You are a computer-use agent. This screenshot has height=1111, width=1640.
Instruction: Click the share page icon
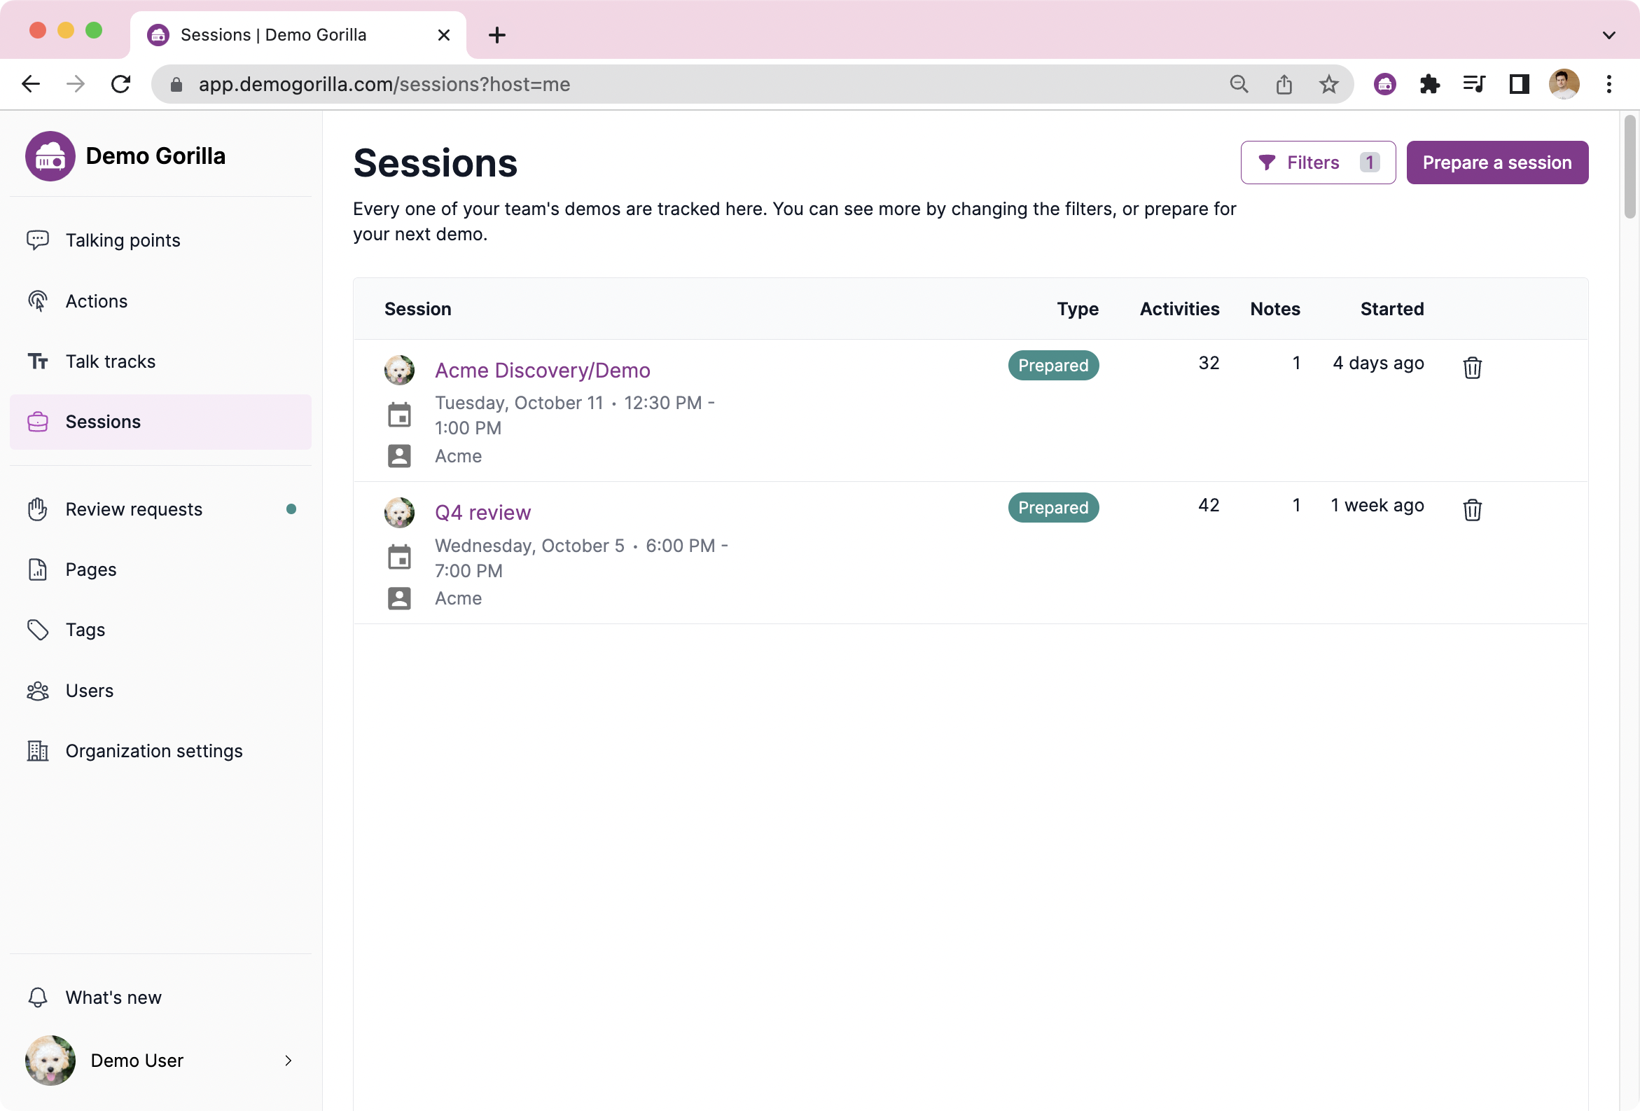(1284, 85)
